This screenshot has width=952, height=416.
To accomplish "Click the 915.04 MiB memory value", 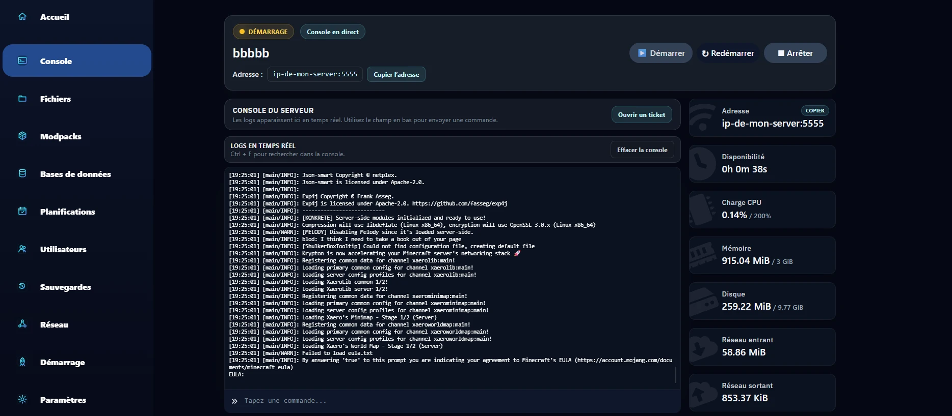I will coord(746,261).
